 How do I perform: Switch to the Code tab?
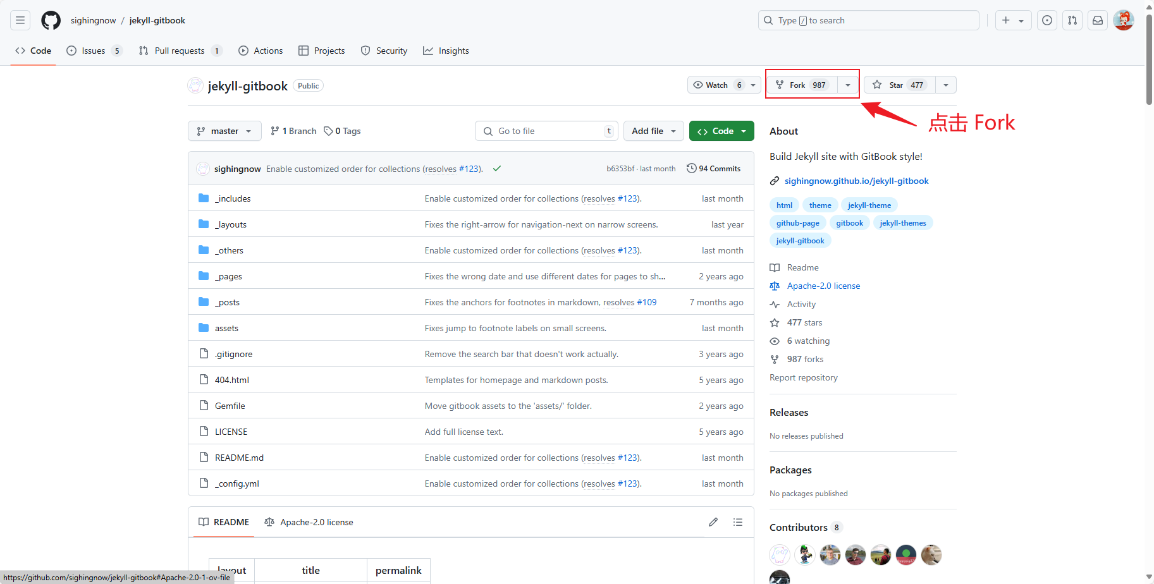click(x=34, y=51)
